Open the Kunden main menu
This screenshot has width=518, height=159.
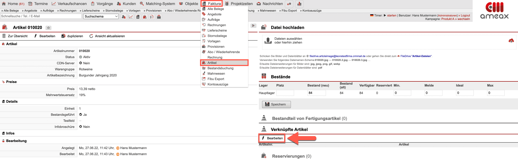tap(126, 4)
